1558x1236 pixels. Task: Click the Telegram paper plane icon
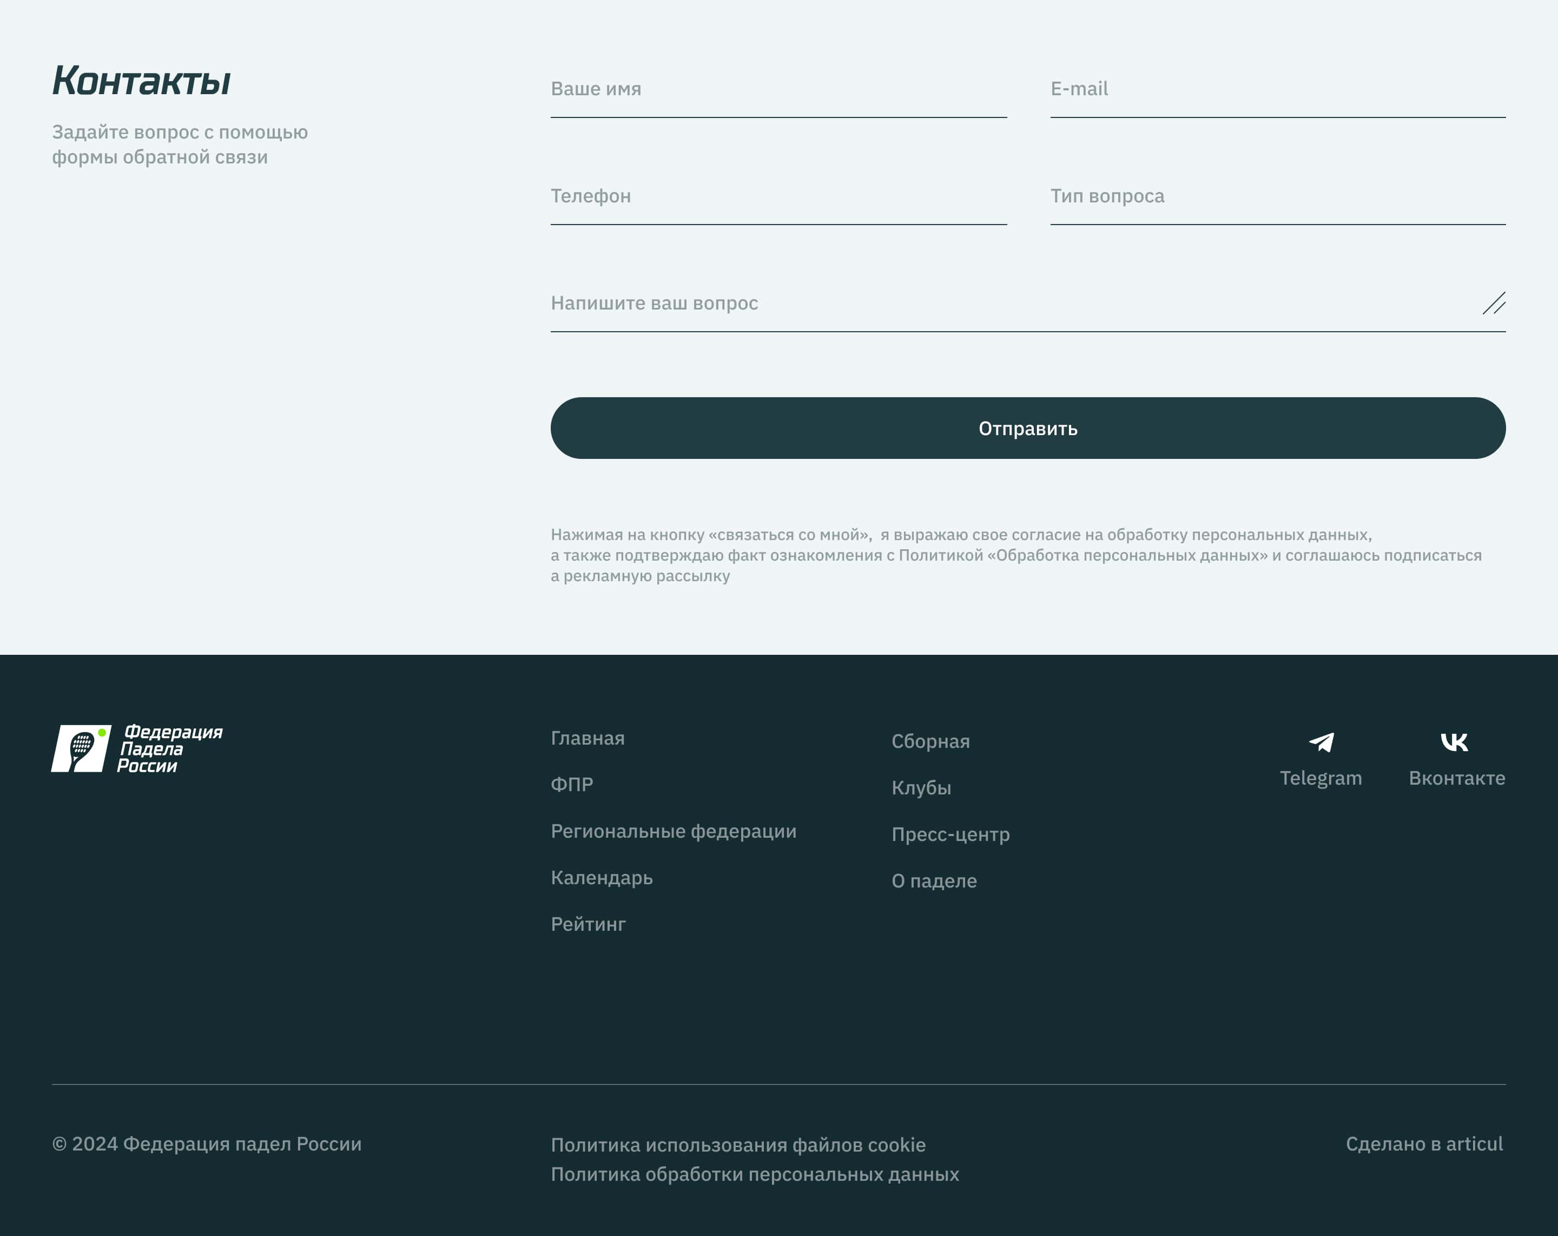click(x=1321, y=742)
